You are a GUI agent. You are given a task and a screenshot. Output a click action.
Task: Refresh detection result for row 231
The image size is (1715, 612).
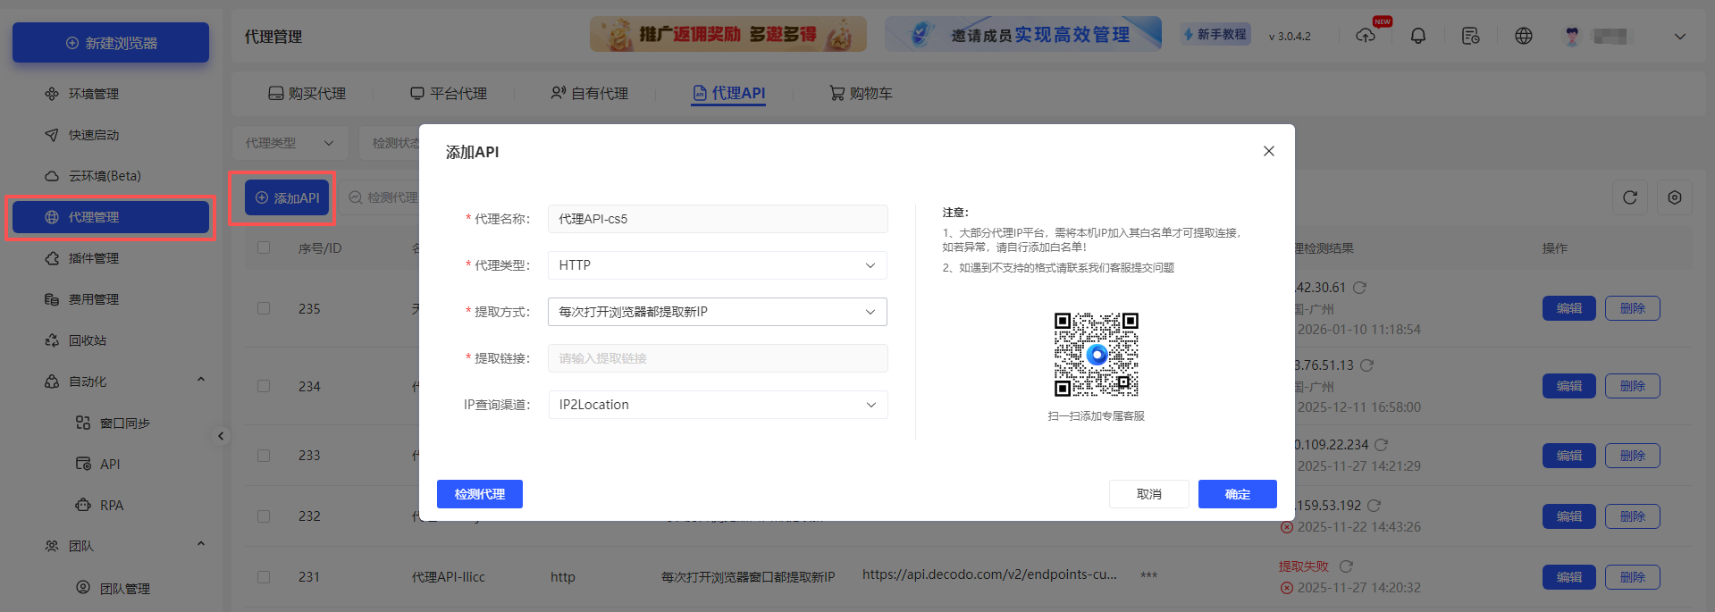coord(1347,566)
